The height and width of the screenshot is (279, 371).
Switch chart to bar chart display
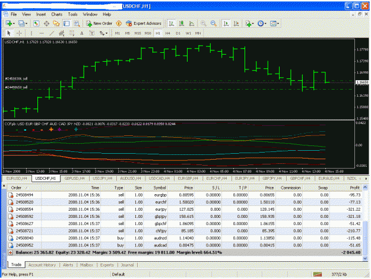[x=172, y=23]
